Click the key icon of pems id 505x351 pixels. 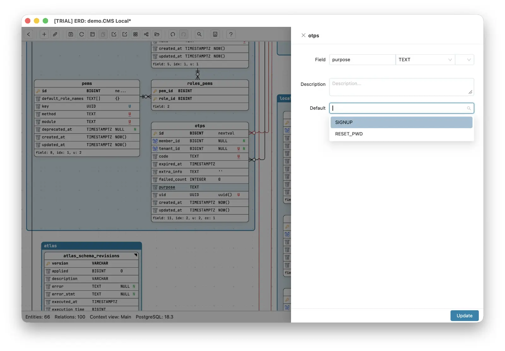pos(38,91)
